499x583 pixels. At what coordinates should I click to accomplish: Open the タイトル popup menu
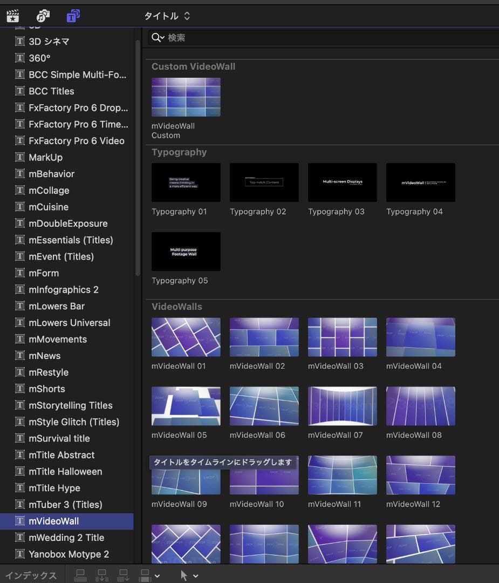point(167,16)
